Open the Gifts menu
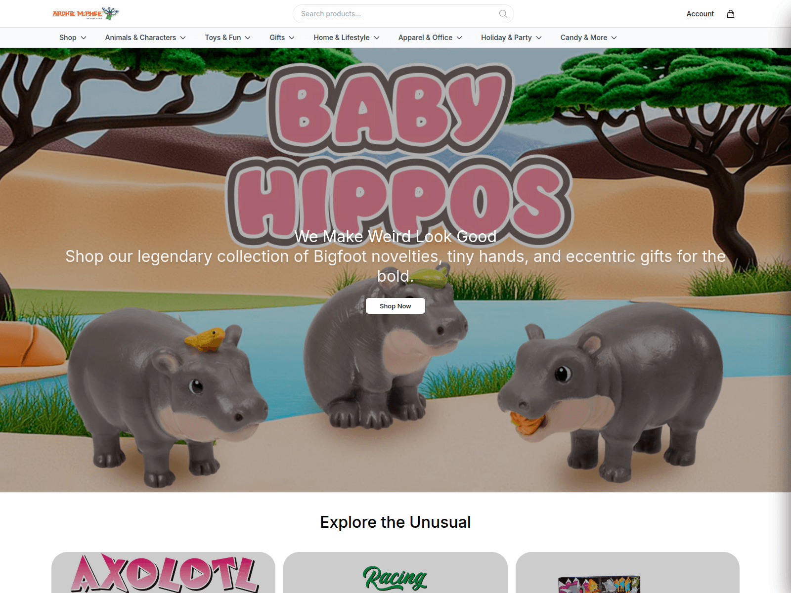Viewport: 791px width, 593px height. (282, 38)
